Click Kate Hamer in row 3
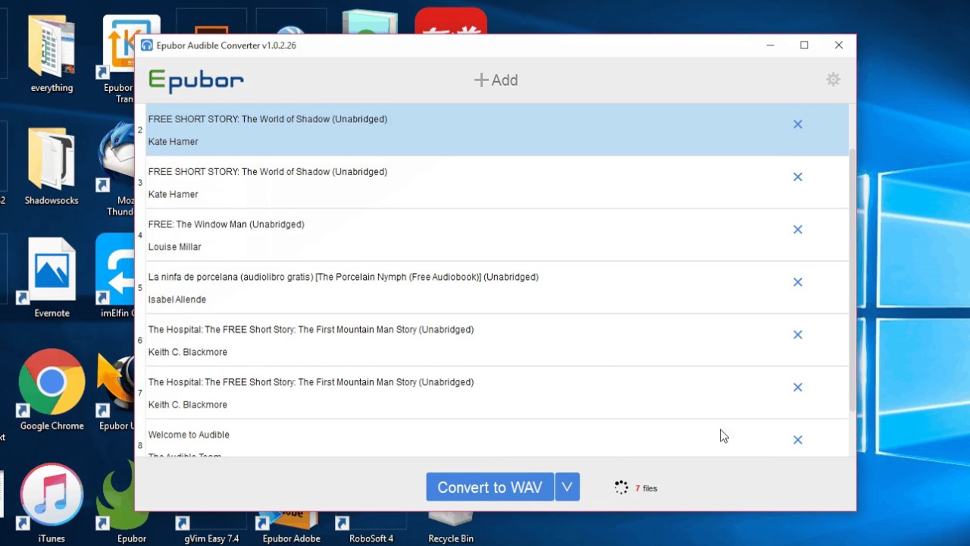Viewport: 970px width, 546px height. (173, 194)
